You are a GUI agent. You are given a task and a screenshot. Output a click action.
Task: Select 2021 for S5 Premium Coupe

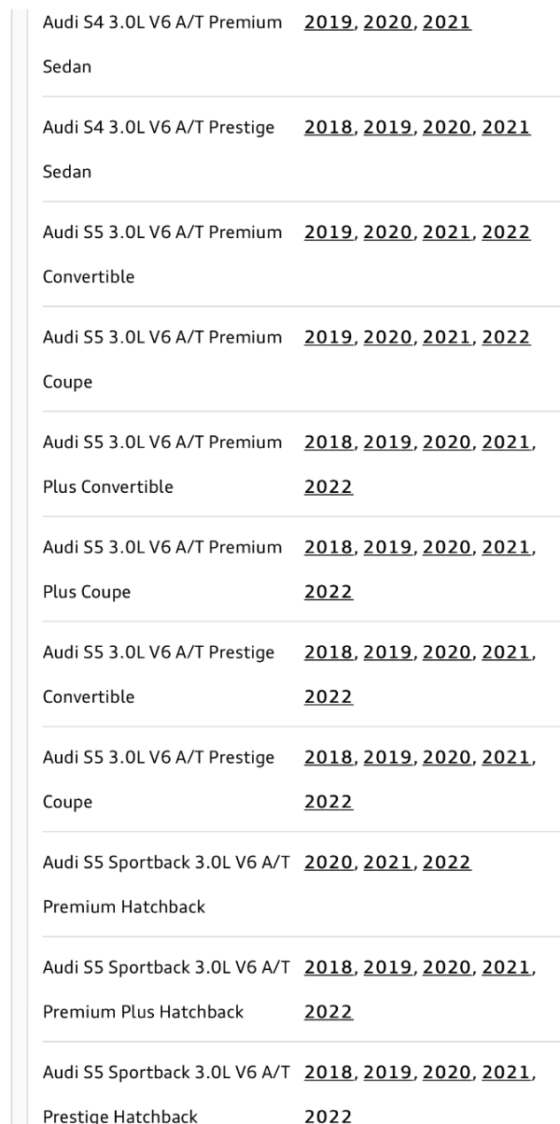coord(447,336)
